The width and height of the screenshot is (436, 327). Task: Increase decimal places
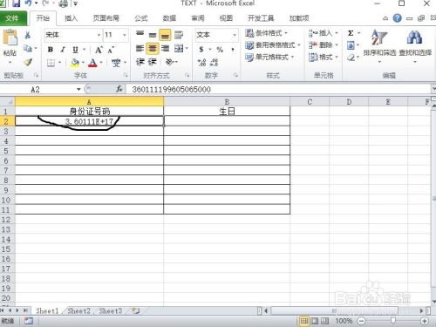pos(201,62)
